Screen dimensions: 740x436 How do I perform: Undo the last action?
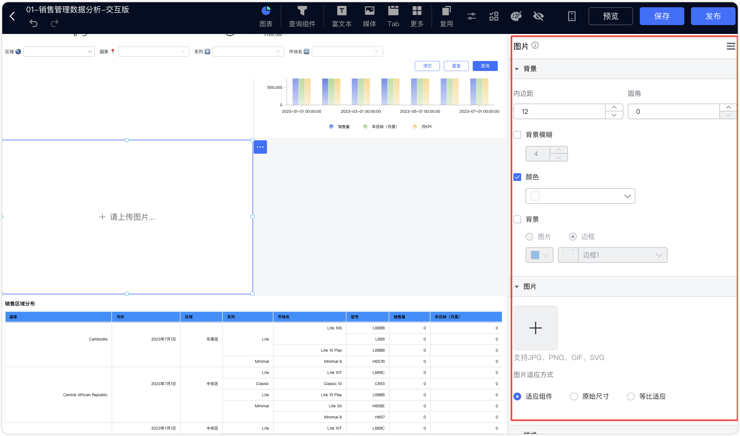point(33,23)
